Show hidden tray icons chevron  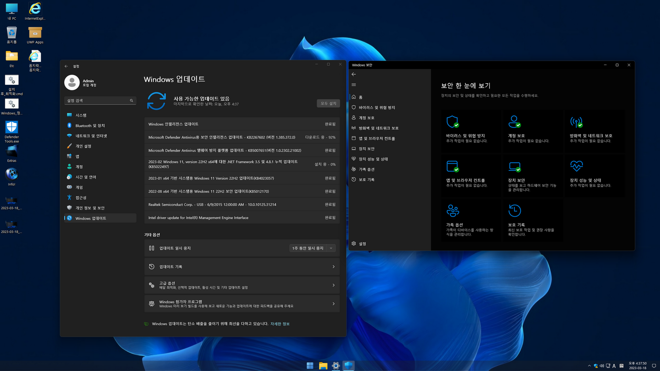589,366
